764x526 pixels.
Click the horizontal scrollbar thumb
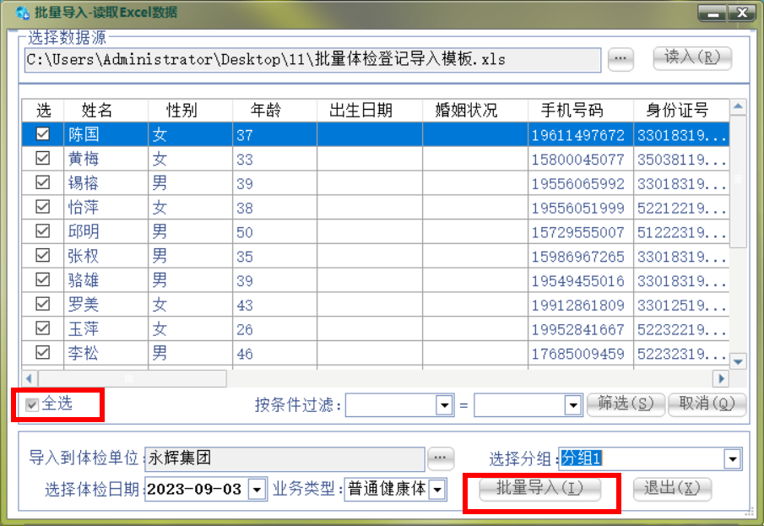(x=132, y=378)
